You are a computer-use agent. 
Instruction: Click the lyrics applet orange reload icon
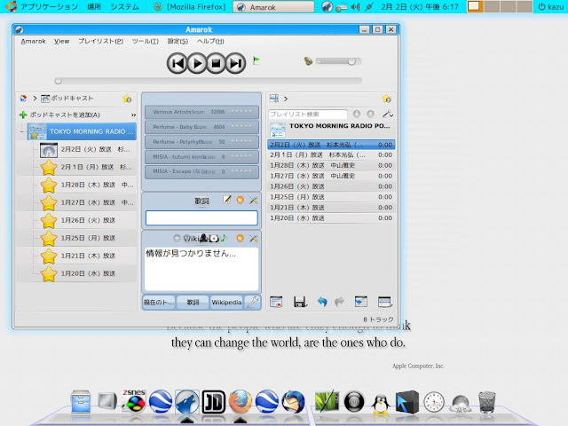(x=241, y=200)
